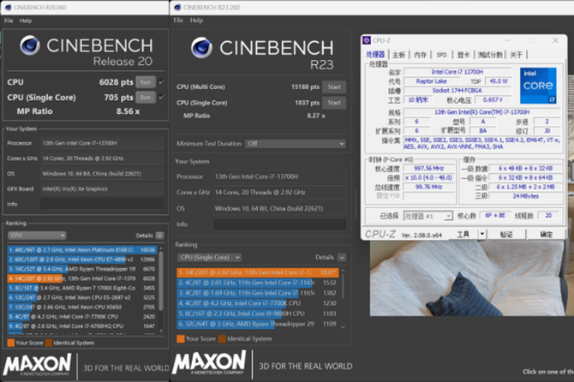Select 4C/8T @ 1.69 GHz i7-1165 row

click(258, 293)
